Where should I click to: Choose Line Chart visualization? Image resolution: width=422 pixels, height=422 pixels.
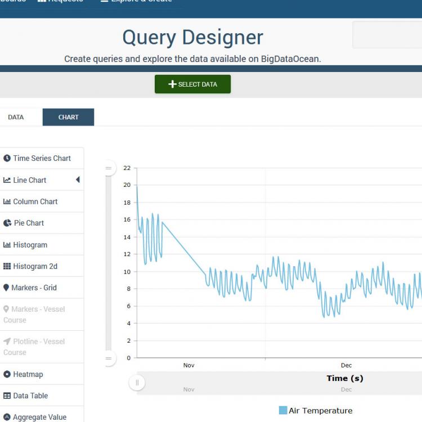pyautogui.click(x=42, y=180)
